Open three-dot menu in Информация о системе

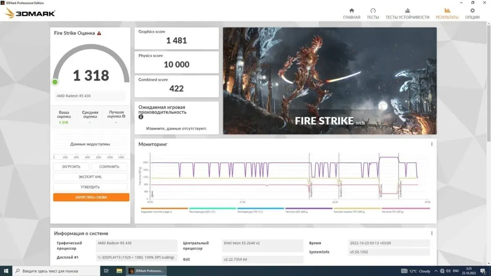432,233
